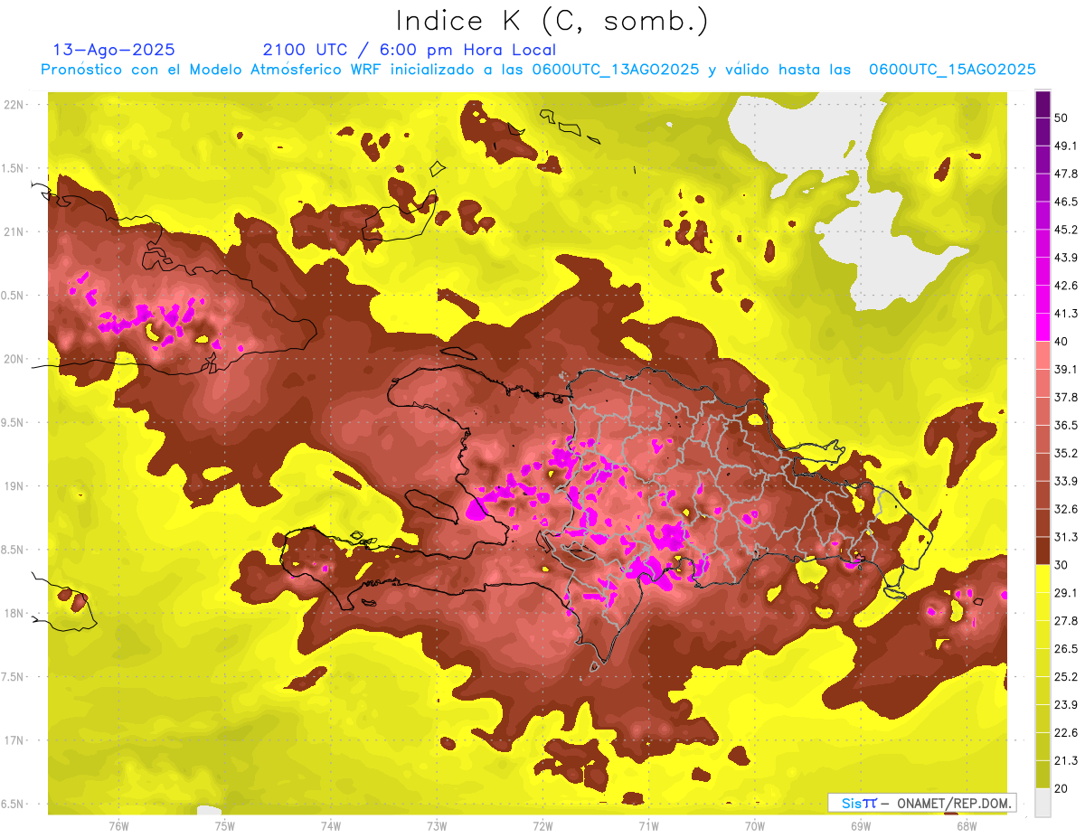Select the "74W" longitude label

tap(330, 826)
